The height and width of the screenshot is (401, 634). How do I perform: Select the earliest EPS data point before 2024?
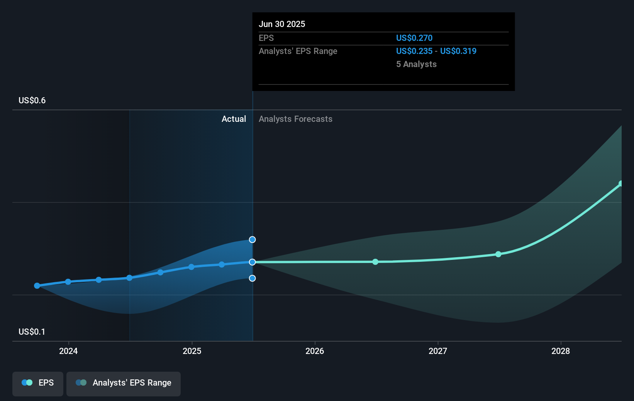coord(37,286)
